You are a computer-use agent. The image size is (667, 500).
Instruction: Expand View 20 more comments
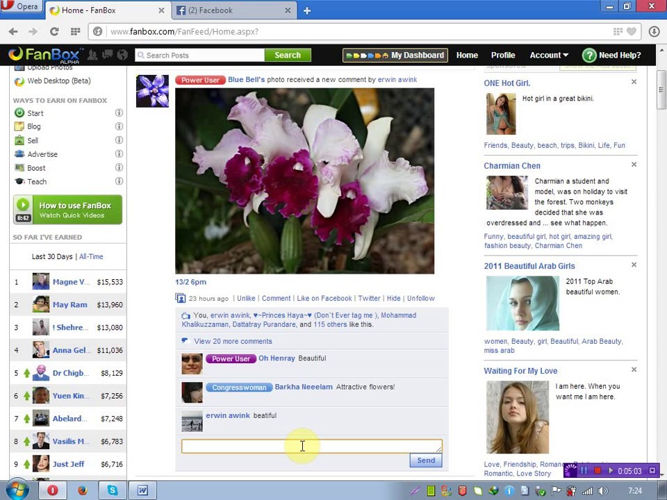[x=233, y=341]
